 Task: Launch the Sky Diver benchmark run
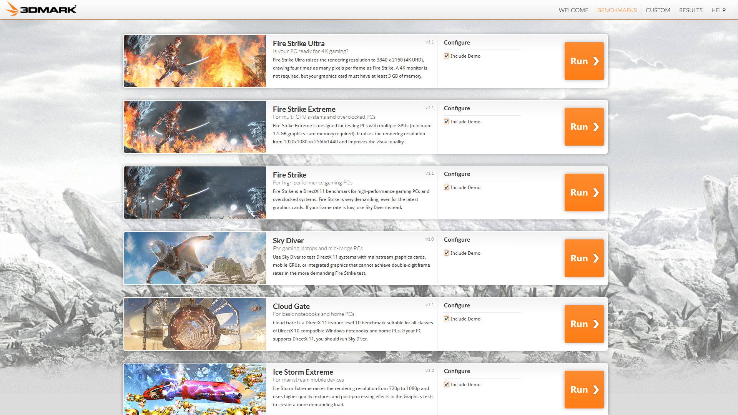[584, 258]
